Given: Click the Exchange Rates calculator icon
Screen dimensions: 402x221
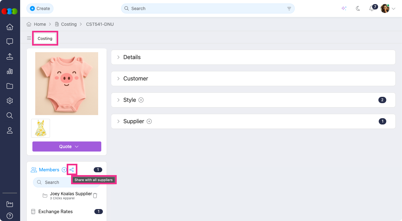Looking at the screenshot, I should [x=33, y=212].
